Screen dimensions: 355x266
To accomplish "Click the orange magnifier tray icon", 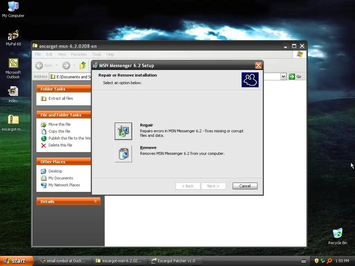I will pyautogui.click(x=329, y=261).
